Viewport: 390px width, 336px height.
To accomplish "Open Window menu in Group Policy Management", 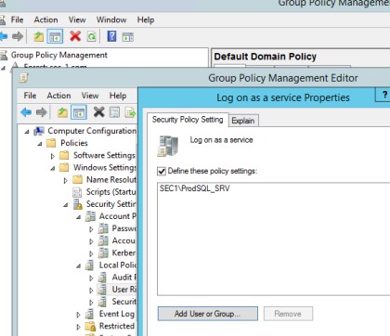I will (x=111, y=19).
